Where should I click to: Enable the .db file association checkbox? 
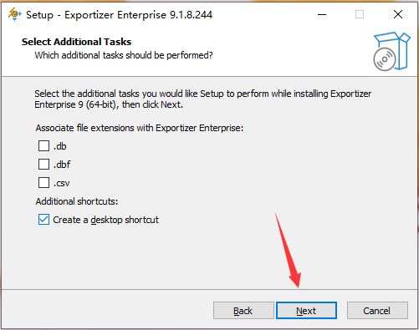pyautogui.click(x=43, y=145)
